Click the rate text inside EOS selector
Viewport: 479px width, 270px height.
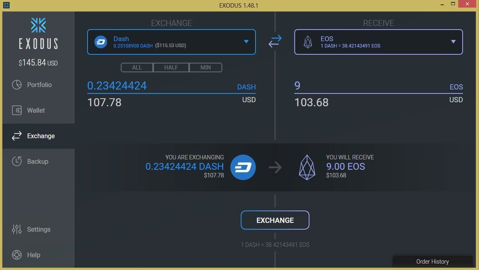click(350, 46)
